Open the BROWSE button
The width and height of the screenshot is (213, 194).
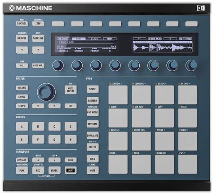coord(22,38)
